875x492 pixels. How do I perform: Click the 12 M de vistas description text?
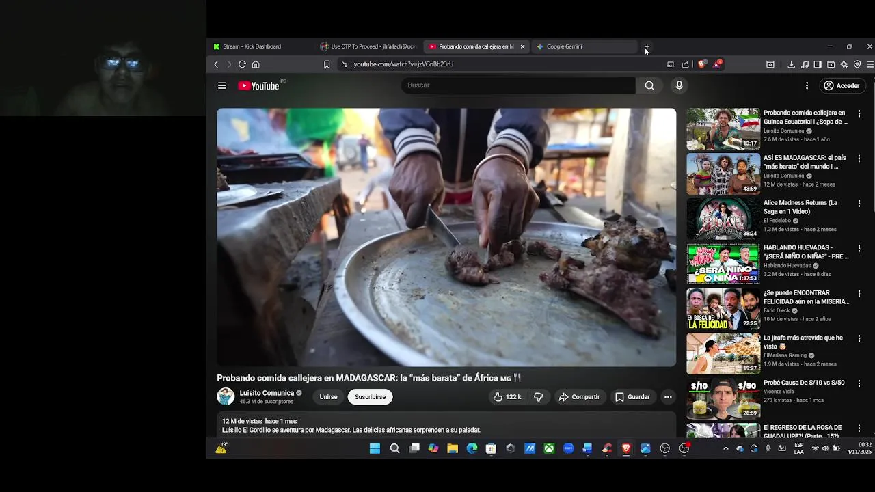(x=241, y=422)
